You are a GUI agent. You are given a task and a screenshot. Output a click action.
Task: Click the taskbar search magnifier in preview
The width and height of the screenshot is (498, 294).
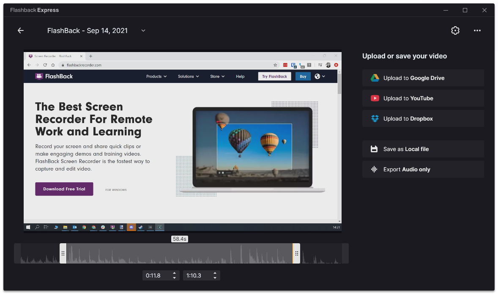[x=37, y=227]
